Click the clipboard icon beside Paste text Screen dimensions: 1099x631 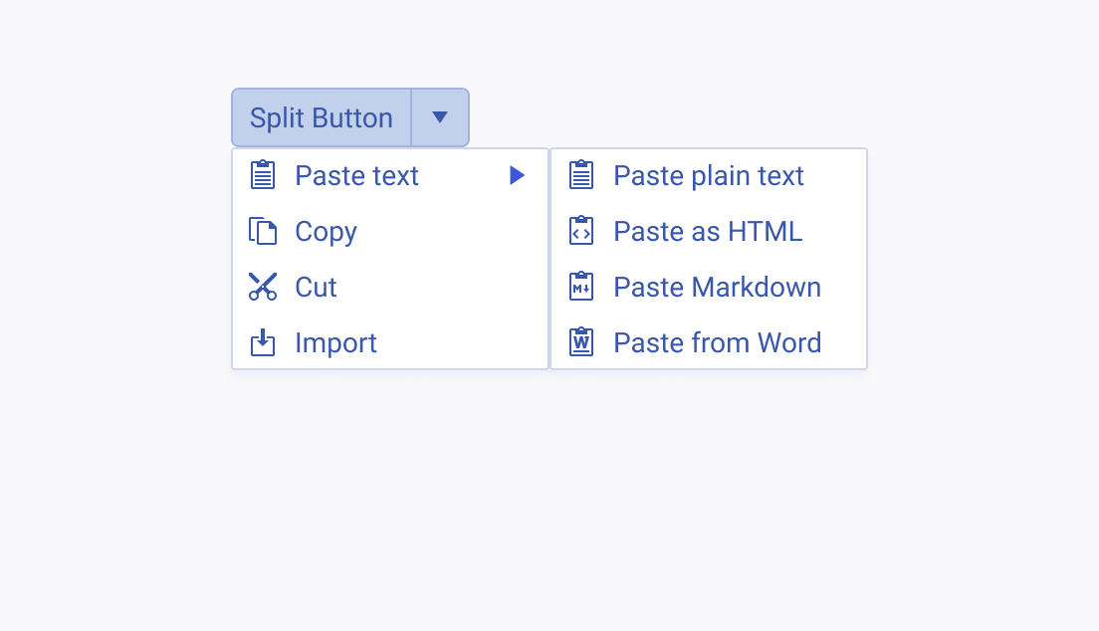263,175
